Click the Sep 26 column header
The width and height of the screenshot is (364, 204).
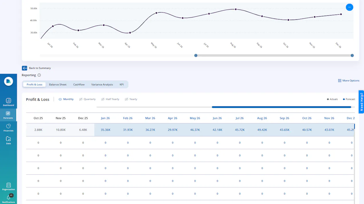click(x=284, y=118)
